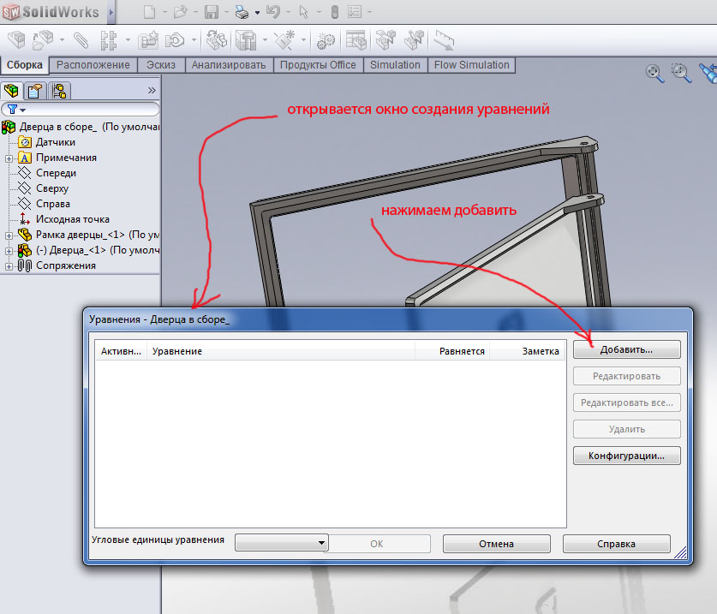Open the FeatureManager design tree tab
The width and height of the screenshot is (717, 614).
(12, 90)
